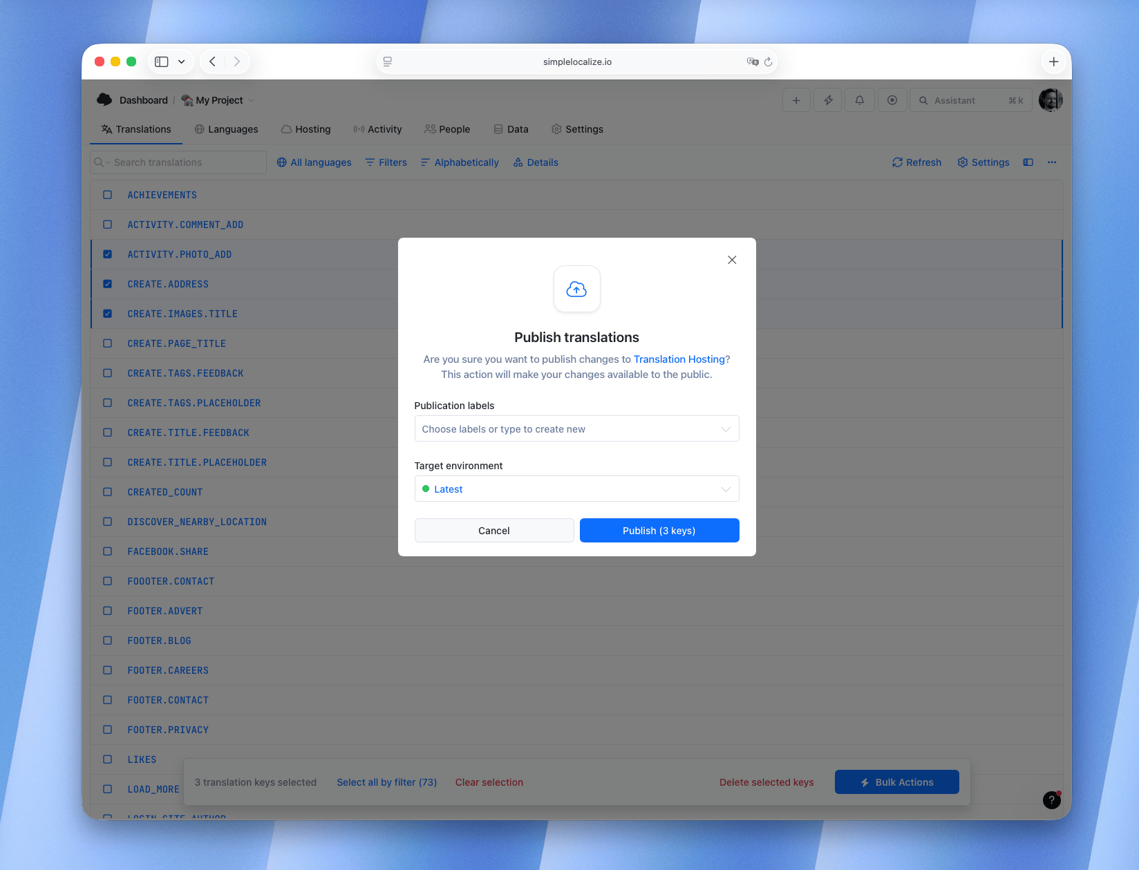Screen dimensions: 1139x870
Task: Click the Publish (3 keys) button
Action: click(x=659, y=531)
